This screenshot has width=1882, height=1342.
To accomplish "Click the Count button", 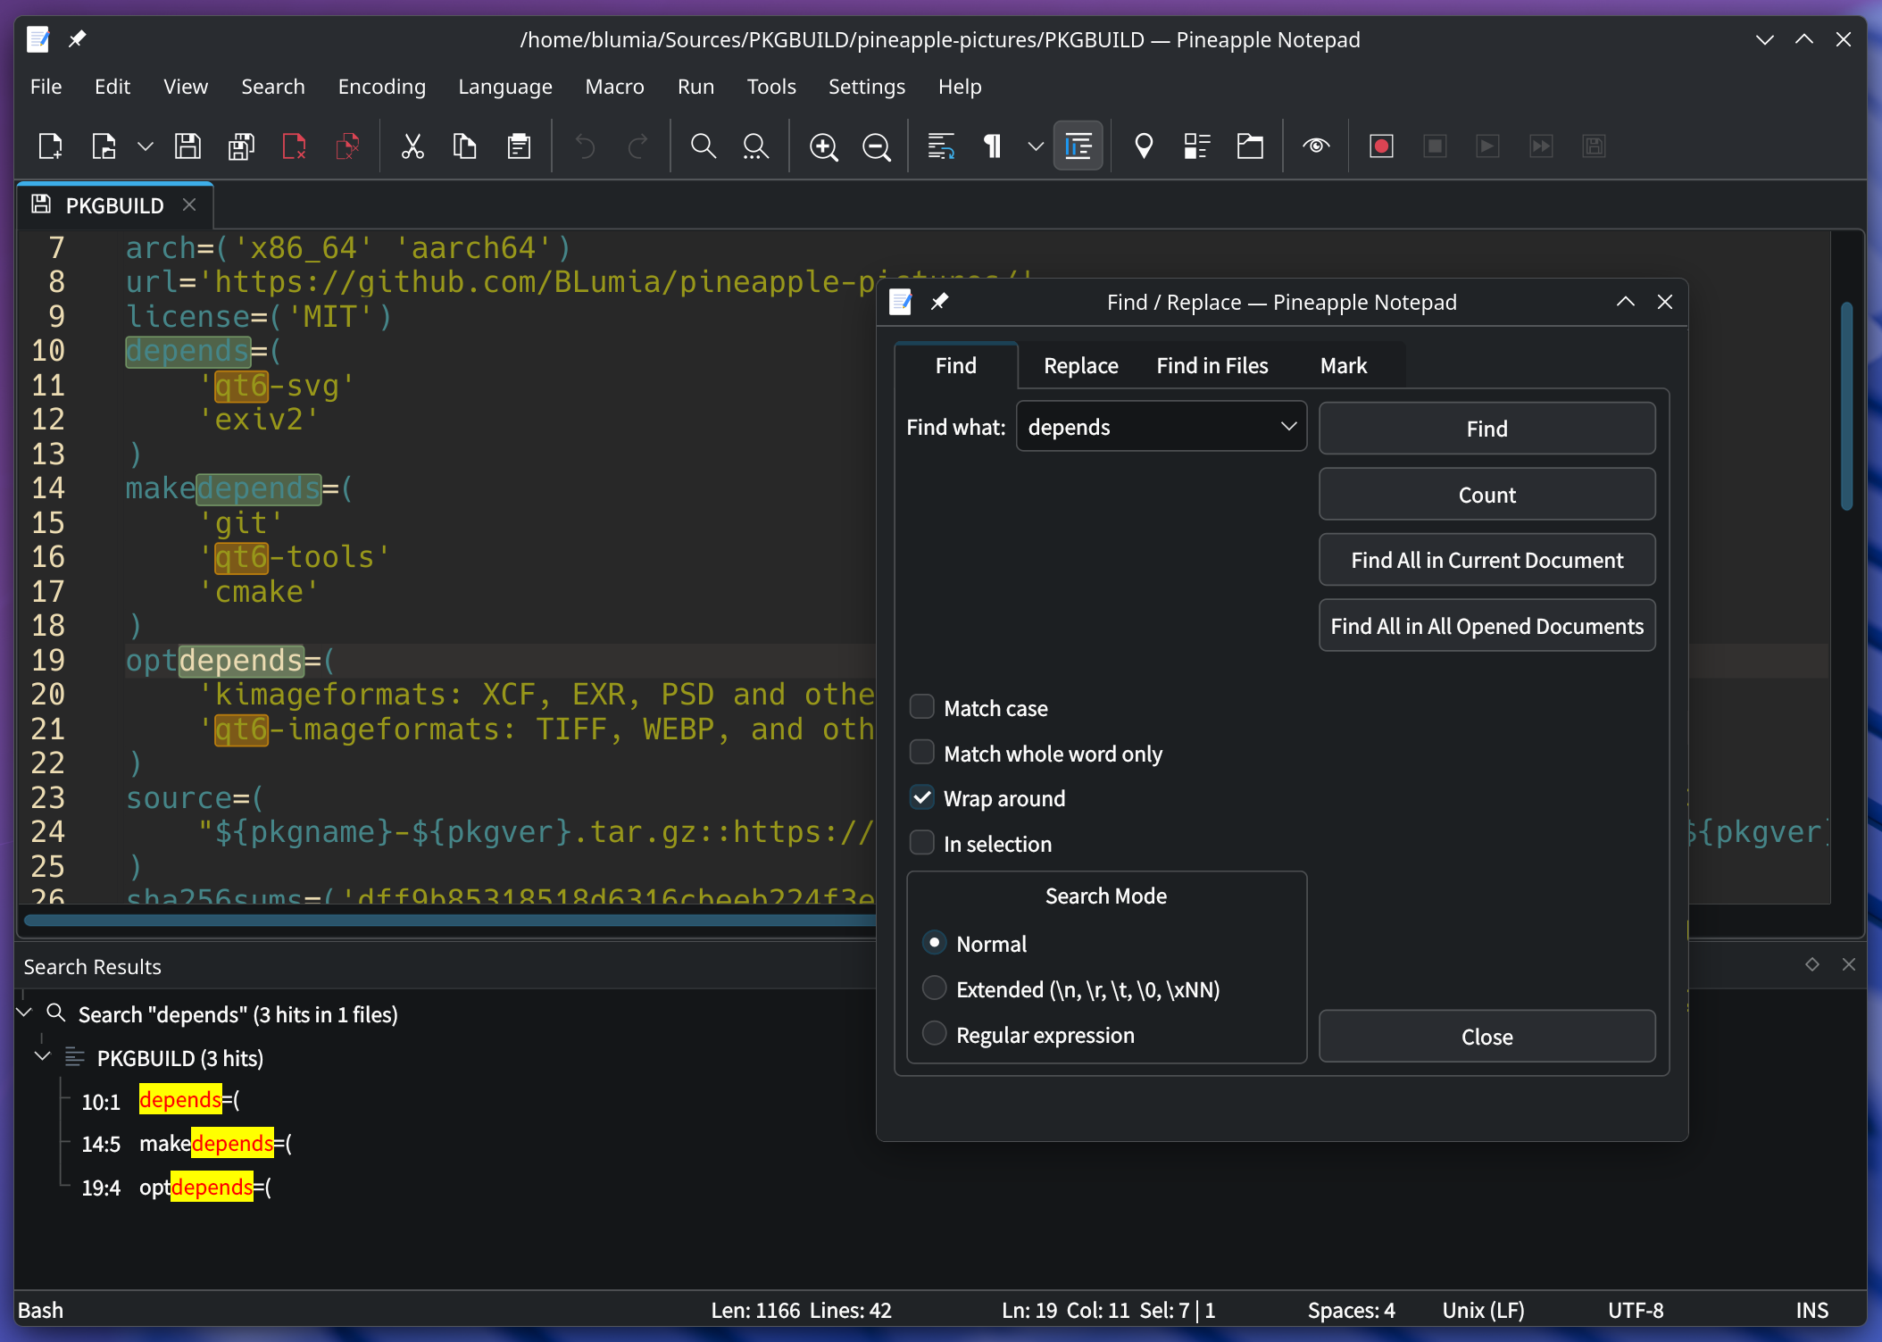I will [1486, 495].
